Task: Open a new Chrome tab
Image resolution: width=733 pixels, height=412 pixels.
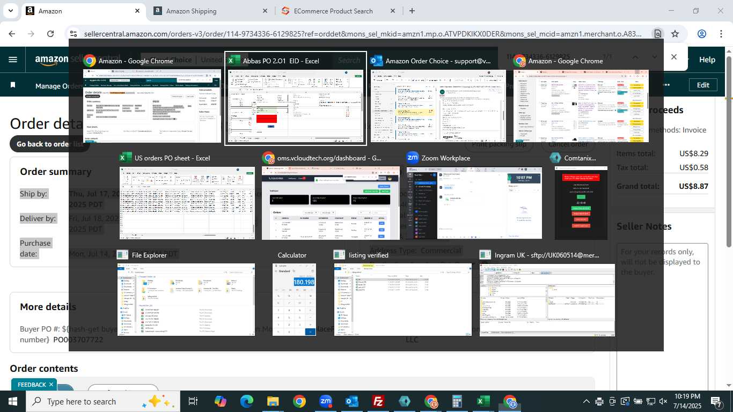Action: 412,11
